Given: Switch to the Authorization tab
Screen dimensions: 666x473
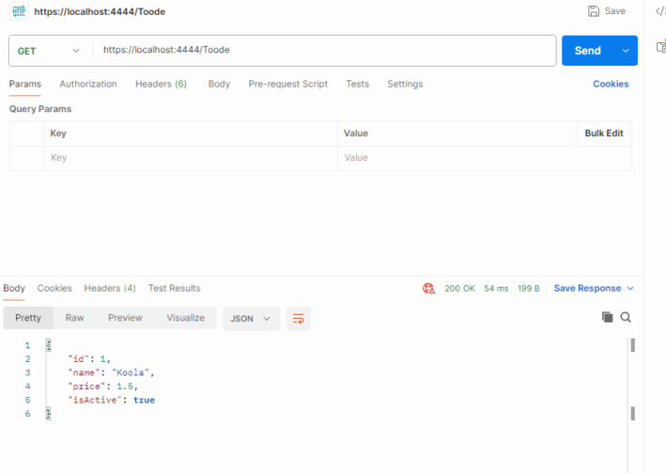Looking at the screenshot, I should 88,84.
